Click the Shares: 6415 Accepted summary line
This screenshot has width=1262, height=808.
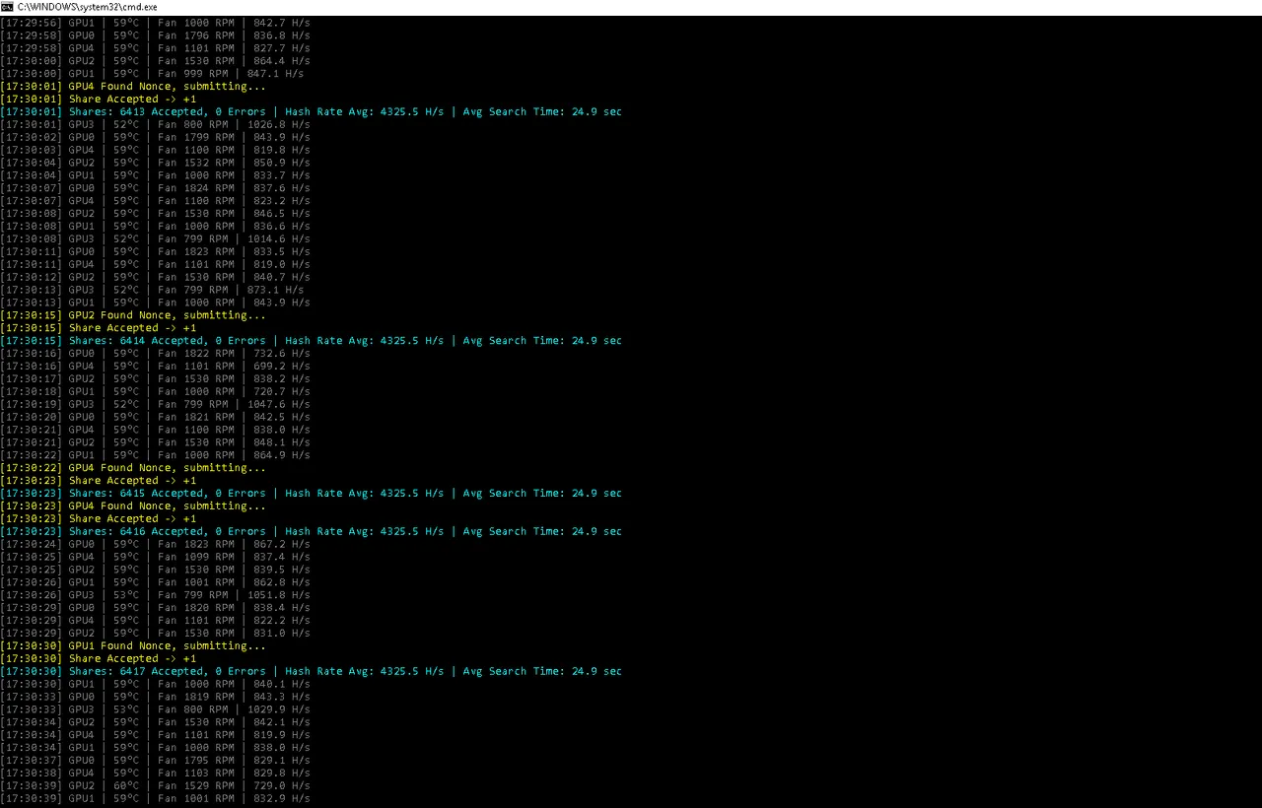coord(311,494)
